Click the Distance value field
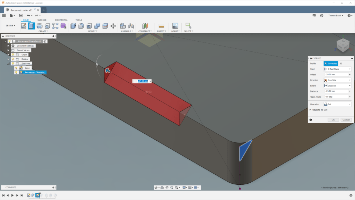This screenshot has width=355, height=200. click(337, 91)
